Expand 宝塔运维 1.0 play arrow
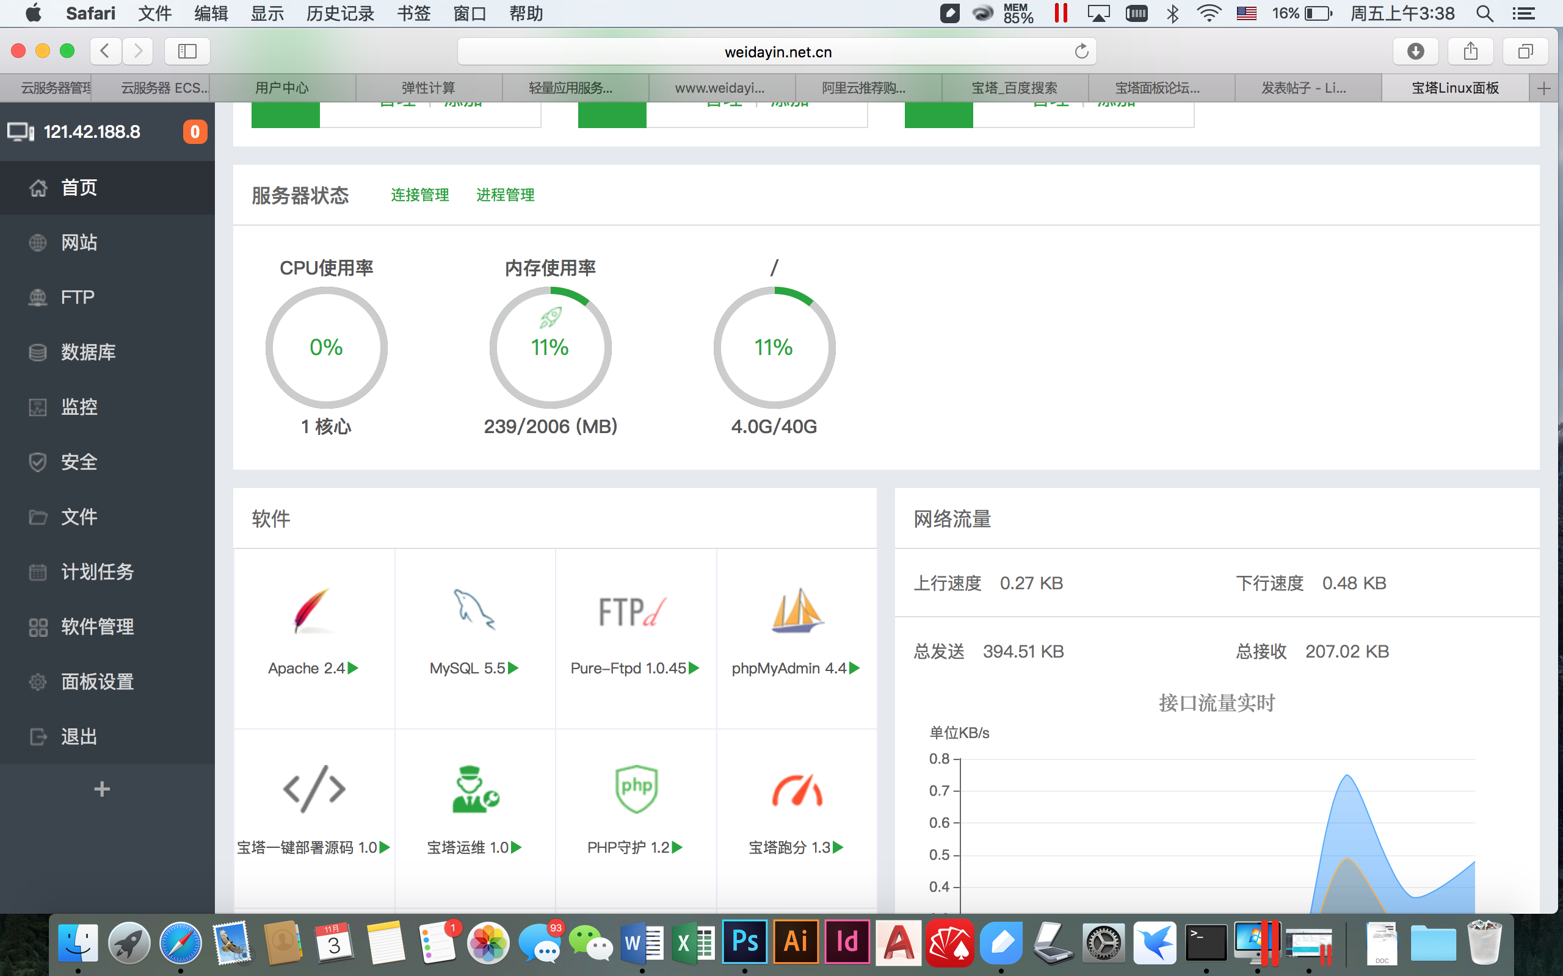The height and width of the screenshot is (976, 1563). [x=516, y=847]
